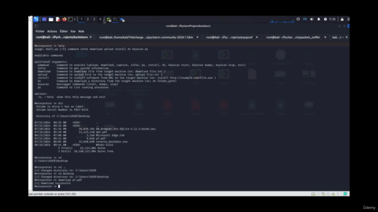Click the 'keyscan' help entry line
This screenshot has height=212, width=378.
click(78, 84)
